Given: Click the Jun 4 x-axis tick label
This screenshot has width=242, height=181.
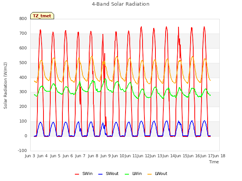Looking at the screenshot, I should point(42,156).
